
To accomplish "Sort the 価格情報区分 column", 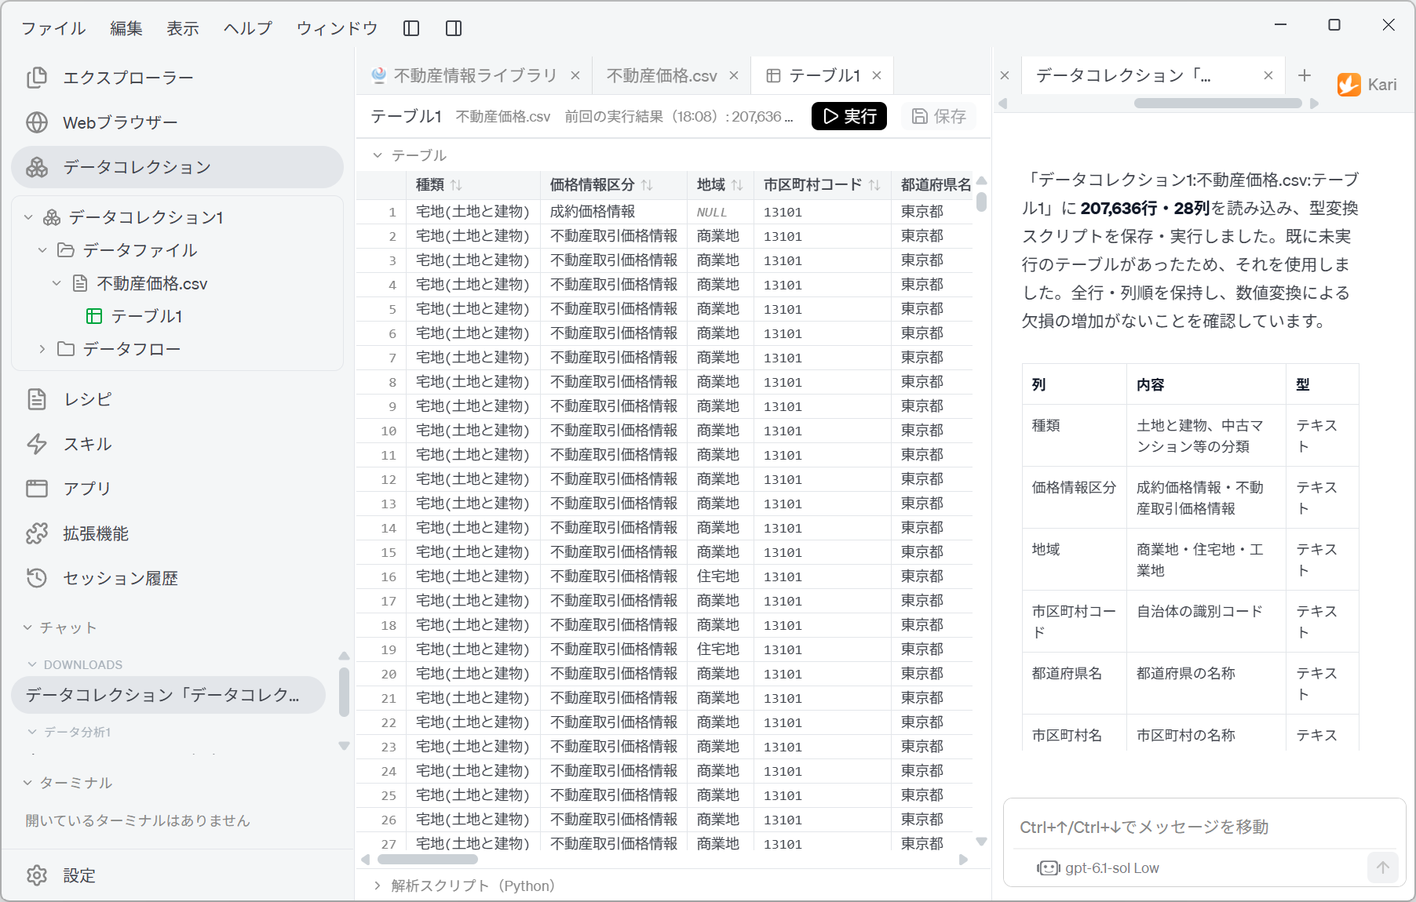I will pyautogui.click(x=647, y=185).
